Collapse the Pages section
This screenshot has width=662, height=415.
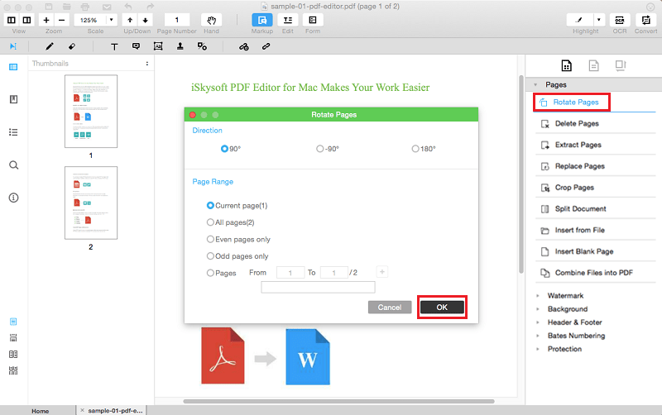coord(535,85)
